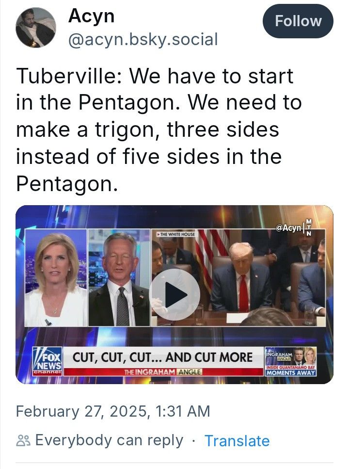
Task: Click the Fox News Channel logo in video
Action: click(x=47, y=361)
